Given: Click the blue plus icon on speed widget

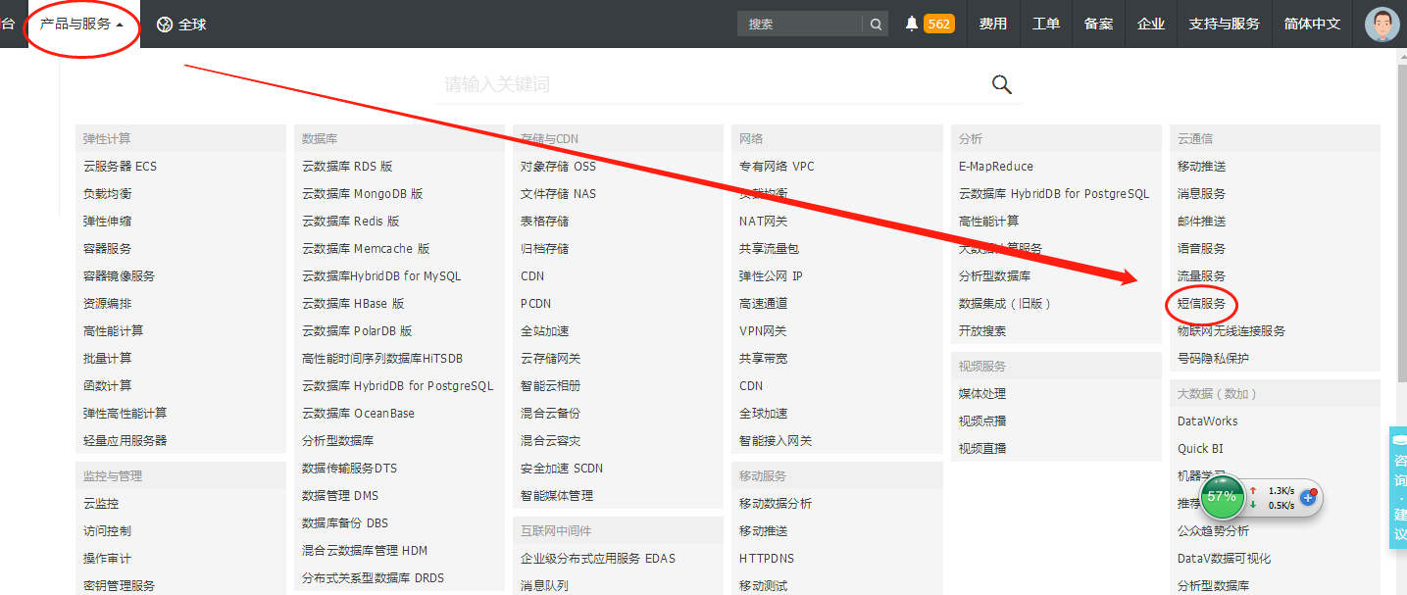Looking at the screenshot, I should [1308, 498].
